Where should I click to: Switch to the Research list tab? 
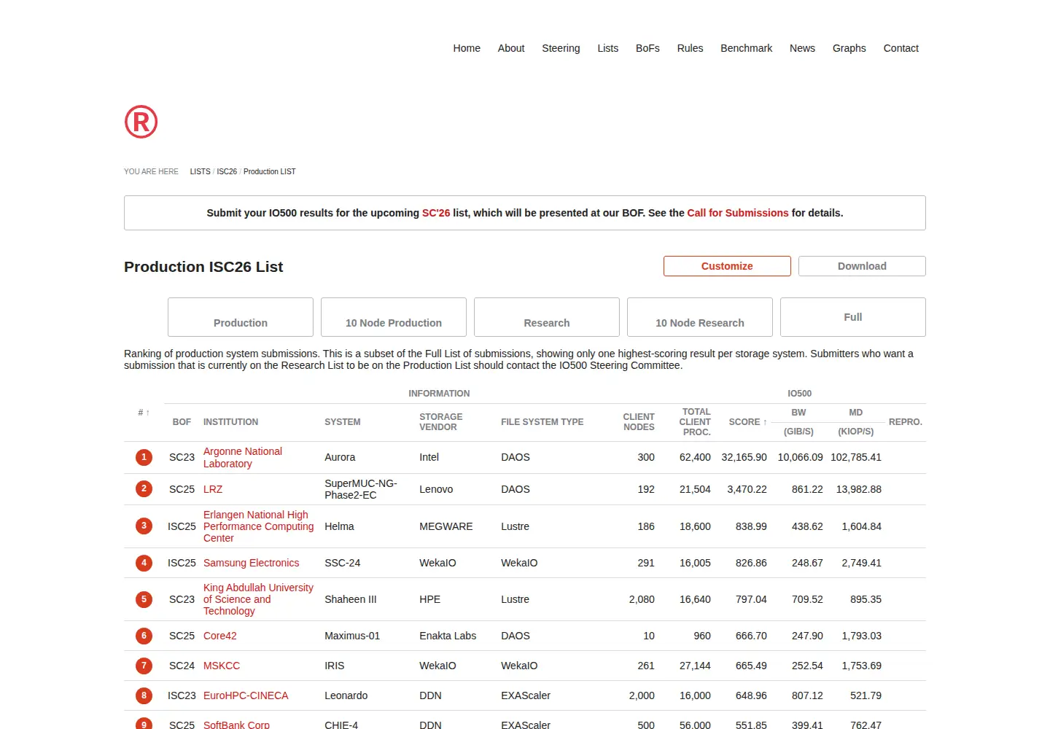click(547, 317)
